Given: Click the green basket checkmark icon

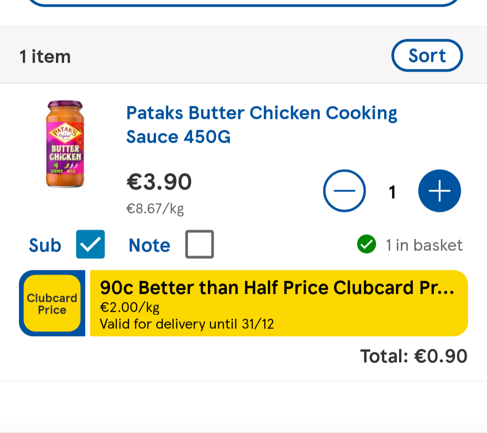Looking at the screenshot, I should coord(366,245).
